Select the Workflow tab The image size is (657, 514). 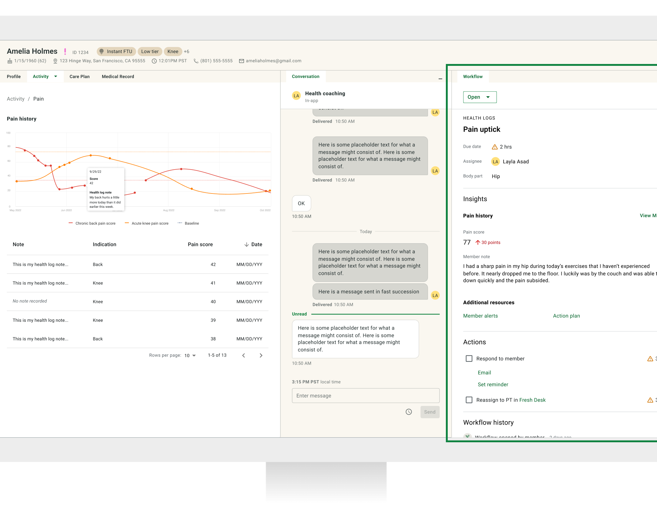coord(473,76)
